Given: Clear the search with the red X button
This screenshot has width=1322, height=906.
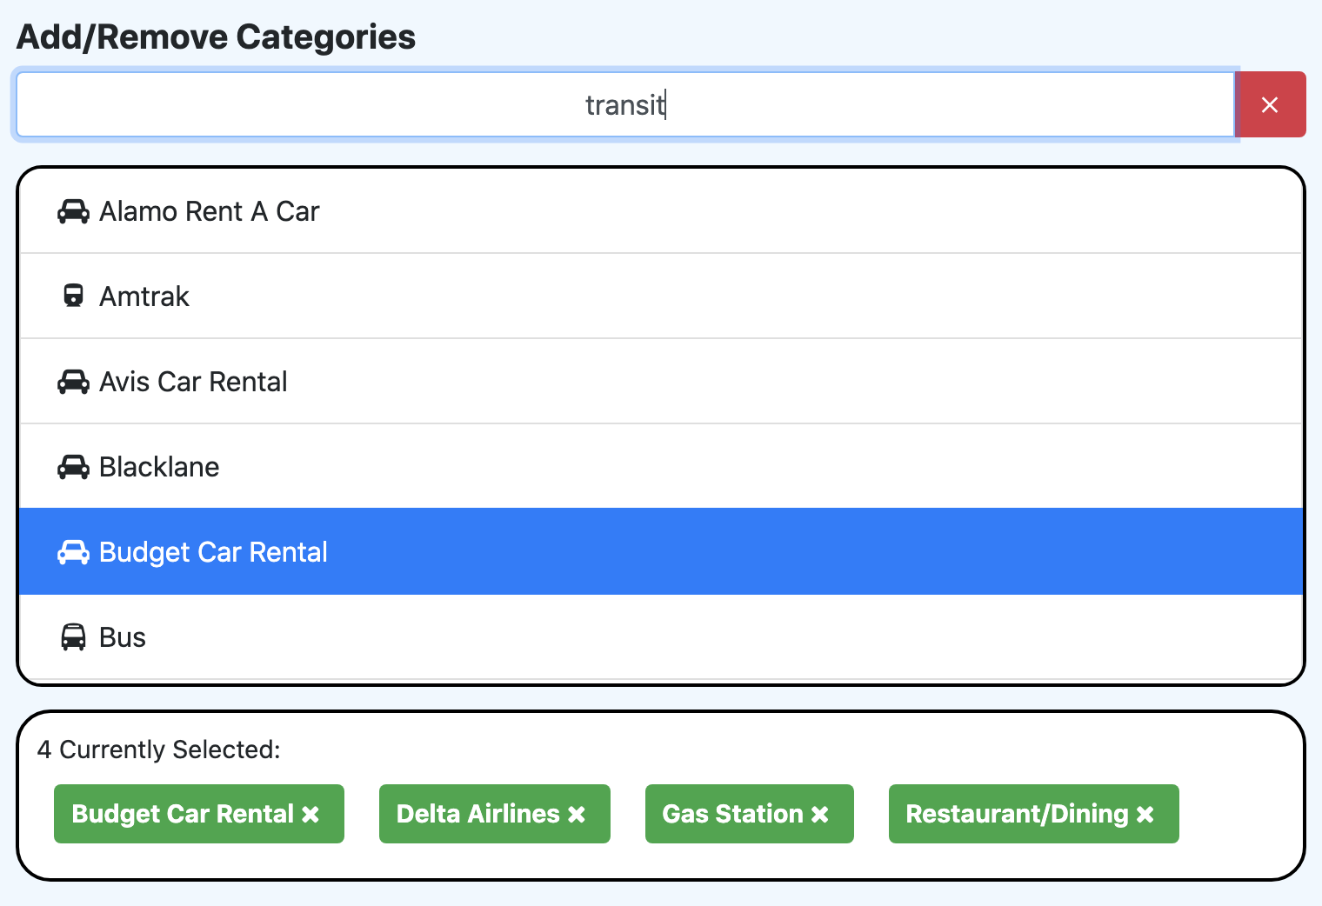Looking at the screenshot, I should 1270,104.
